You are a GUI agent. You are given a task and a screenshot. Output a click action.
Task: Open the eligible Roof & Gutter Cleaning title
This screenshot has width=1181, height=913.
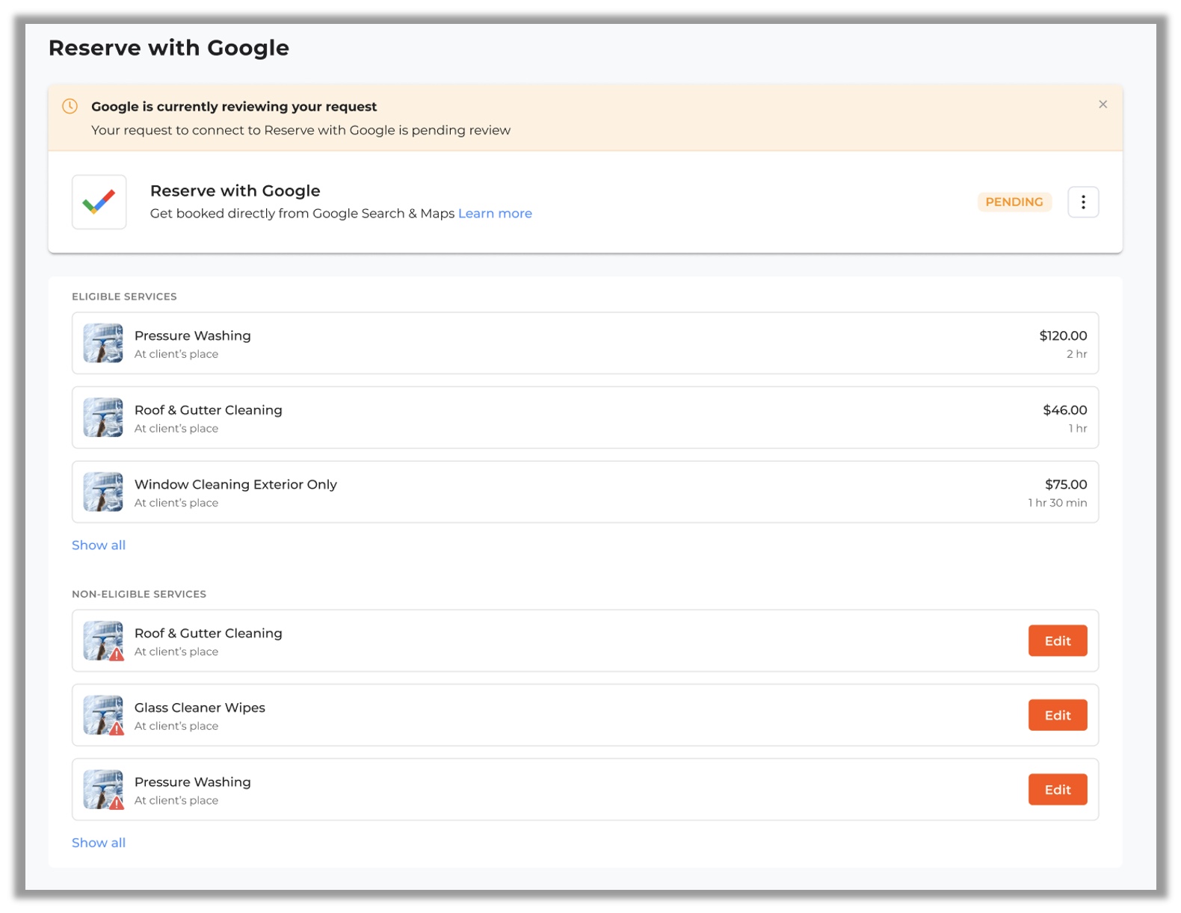tap(209, 410)
